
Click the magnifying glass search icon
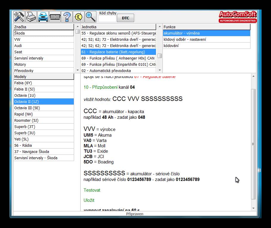pyautogui.click(x=90, y=17)
